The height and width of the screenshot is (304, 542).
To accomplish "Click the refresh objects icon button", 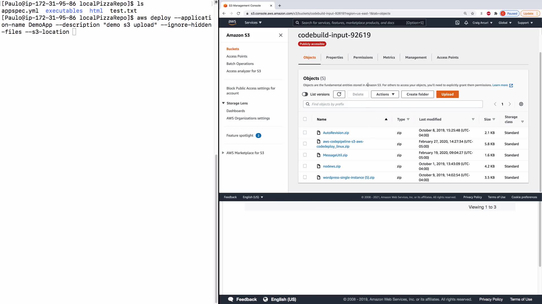I will (339, 94).
